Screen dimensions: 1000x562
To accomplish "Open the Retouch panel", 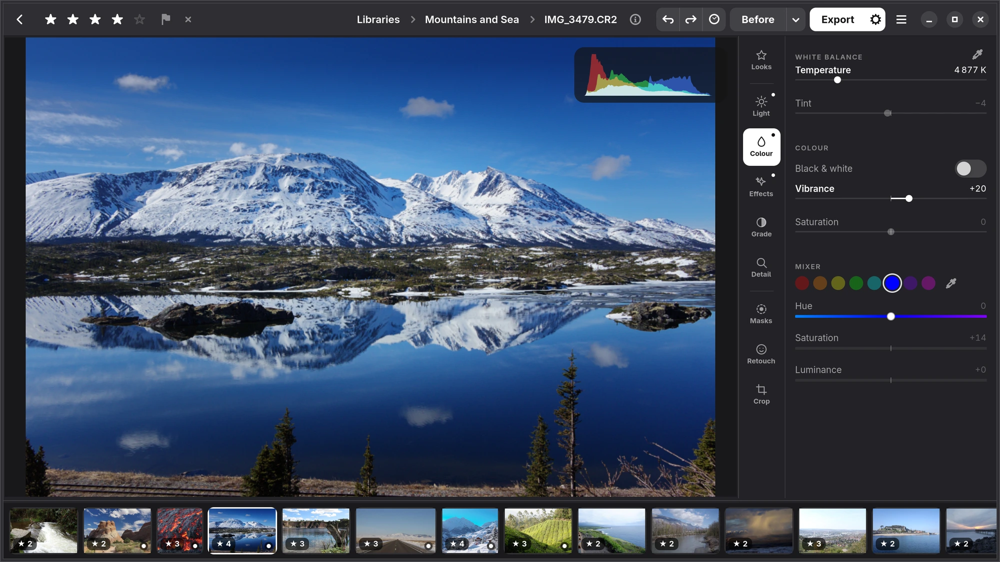I will pyautogui.click(x=761, y=354).
